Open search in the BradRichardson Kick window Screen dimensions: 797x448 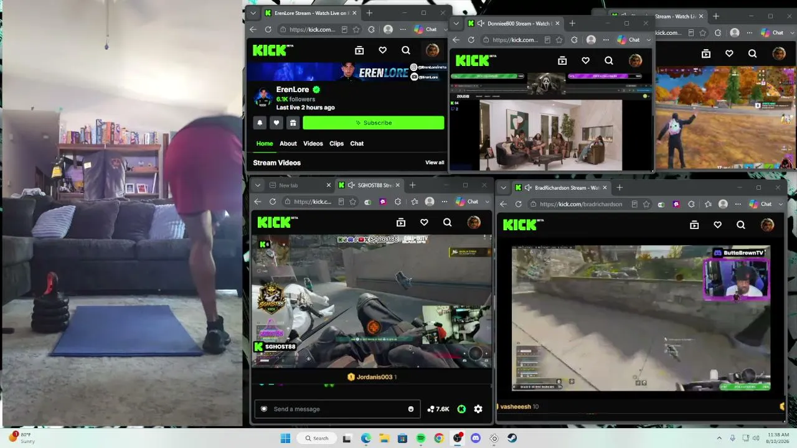(741, 225)
